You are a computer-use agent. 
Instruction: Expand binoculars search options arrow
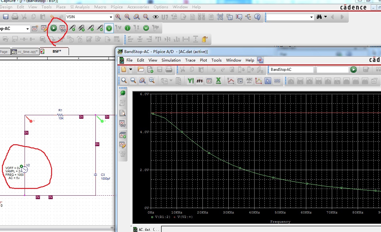[x=325, y=17]
